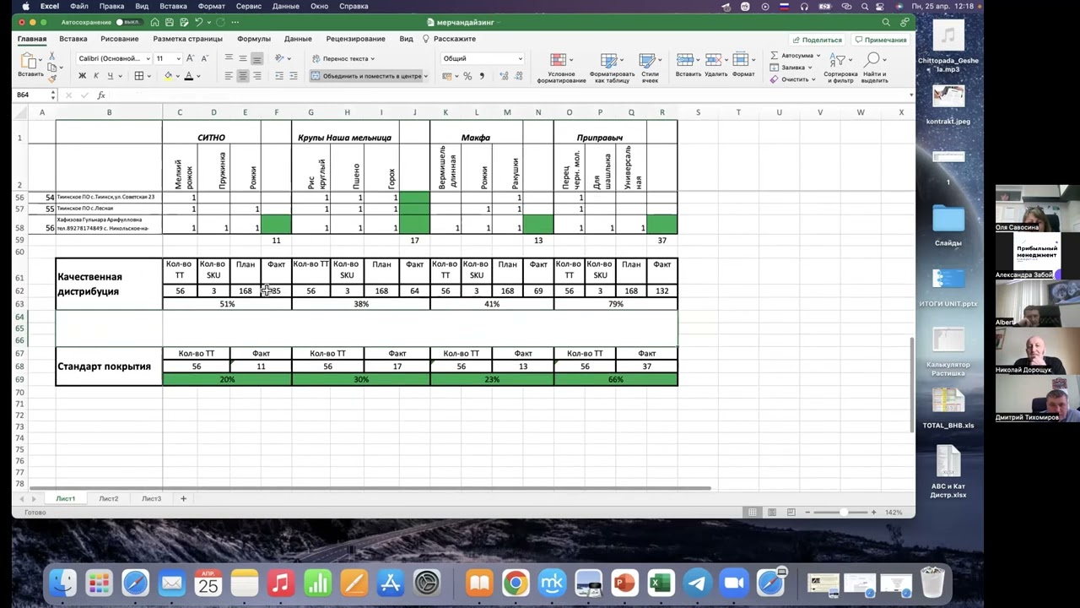The image size is (1080, 608).
Task: Toggle bottom vertical alignment
Action: coord(256,58)
